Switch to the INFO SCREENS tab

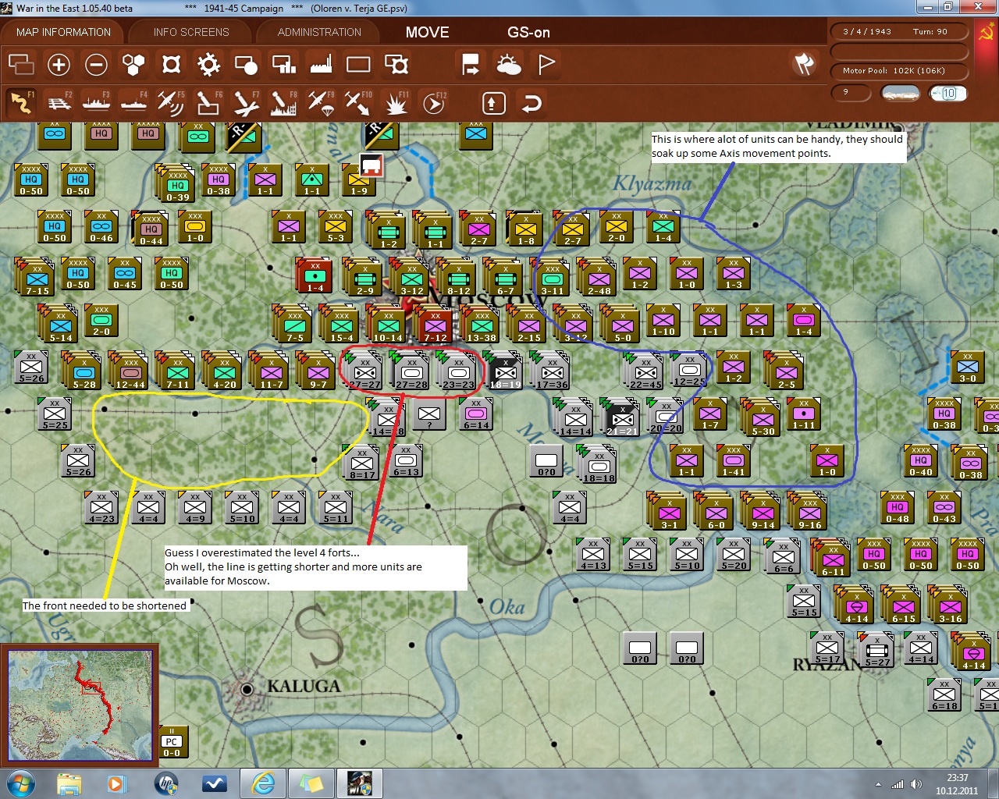191,32
